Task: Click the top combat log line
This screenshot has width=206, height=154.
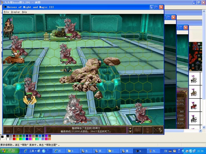Action: pyautogui.click(x=86, y=128)
